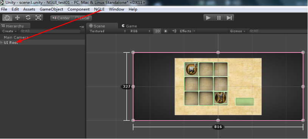The height and width of the screenshot is (139, 308).
Task: Open the Textured draw mode dropdown
Action: 107,31
